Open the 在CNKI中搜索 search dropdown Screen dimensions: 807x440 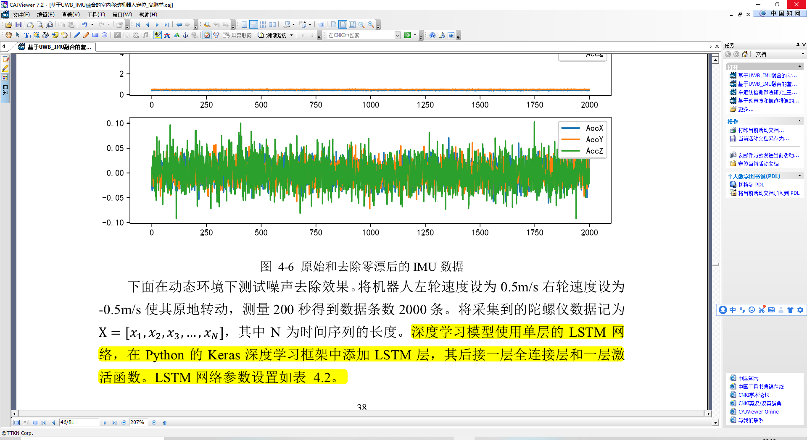[397, 35]
